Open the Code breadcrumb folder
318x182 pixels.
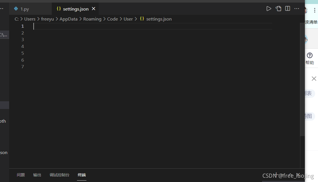pyautogui.click(x=113, y=19)
